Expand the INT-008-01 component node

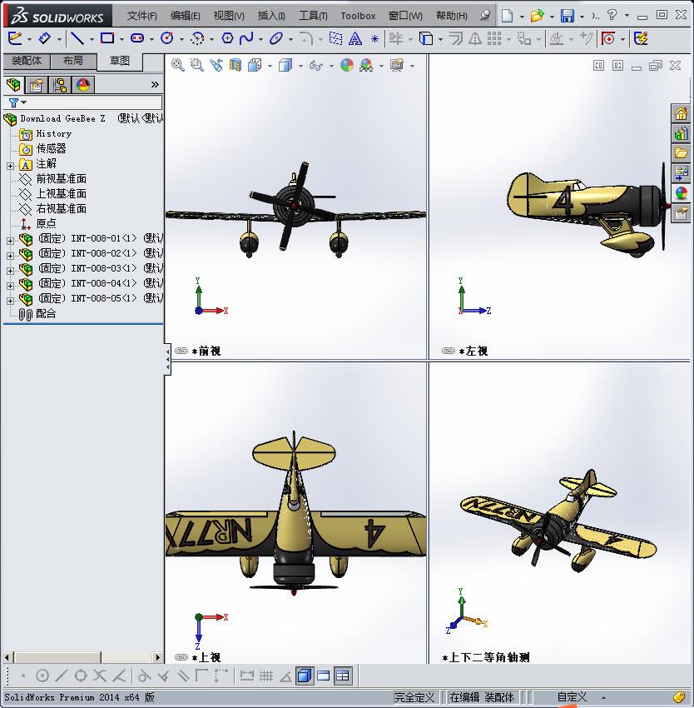click(x=10, y=241)
